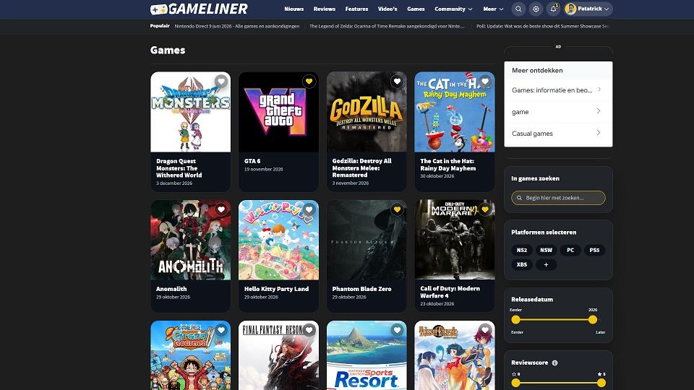
Task: Favorite the Final Fantasy Resonance card heart
Action: pos(309,330)
